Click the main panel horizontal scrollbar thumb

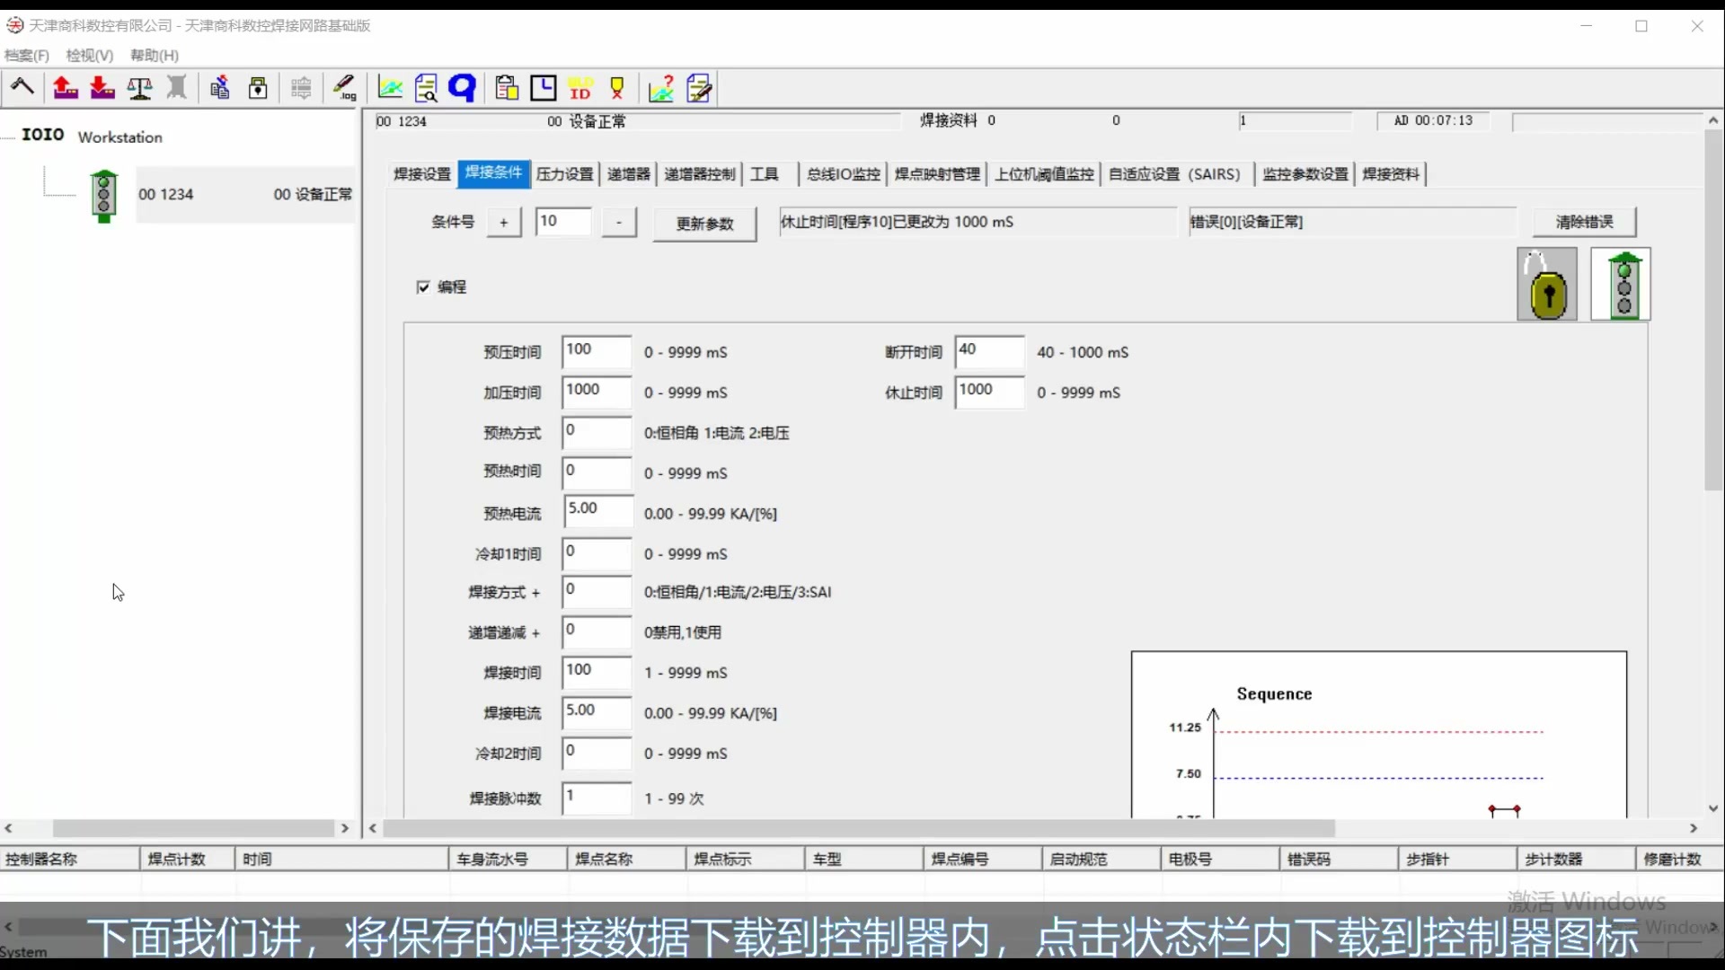pyautogui.click(x=858, y=828)
